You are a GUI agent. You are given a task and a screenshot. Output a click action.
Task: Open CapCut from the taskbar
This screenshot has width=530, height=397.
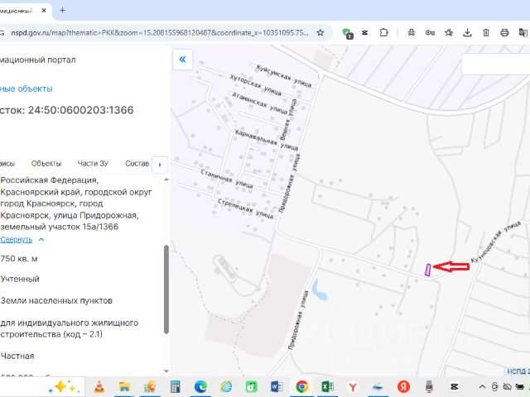coord(455,386)
